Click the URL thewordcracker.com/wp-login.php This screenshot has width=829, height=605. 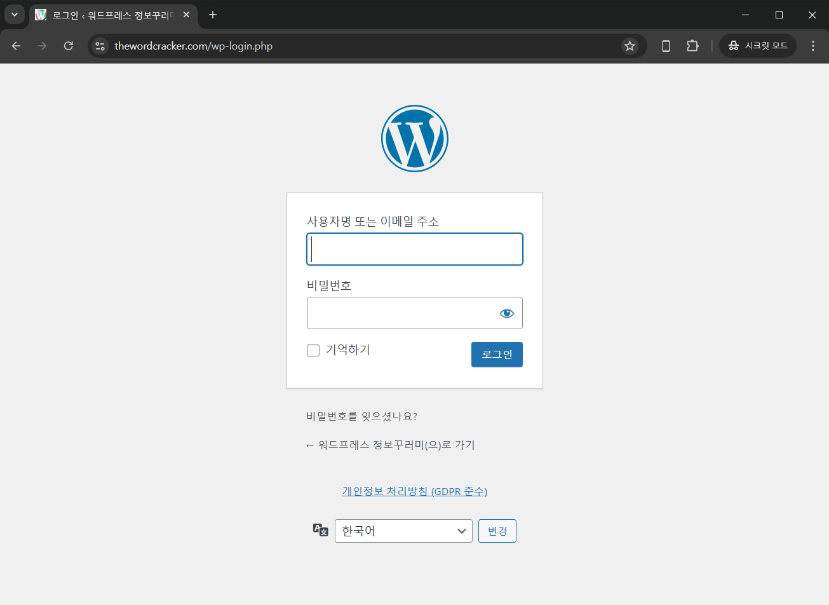point(193,46)
